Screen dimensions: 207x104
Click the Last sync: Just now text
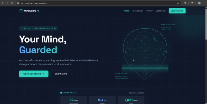pos(137,93)
